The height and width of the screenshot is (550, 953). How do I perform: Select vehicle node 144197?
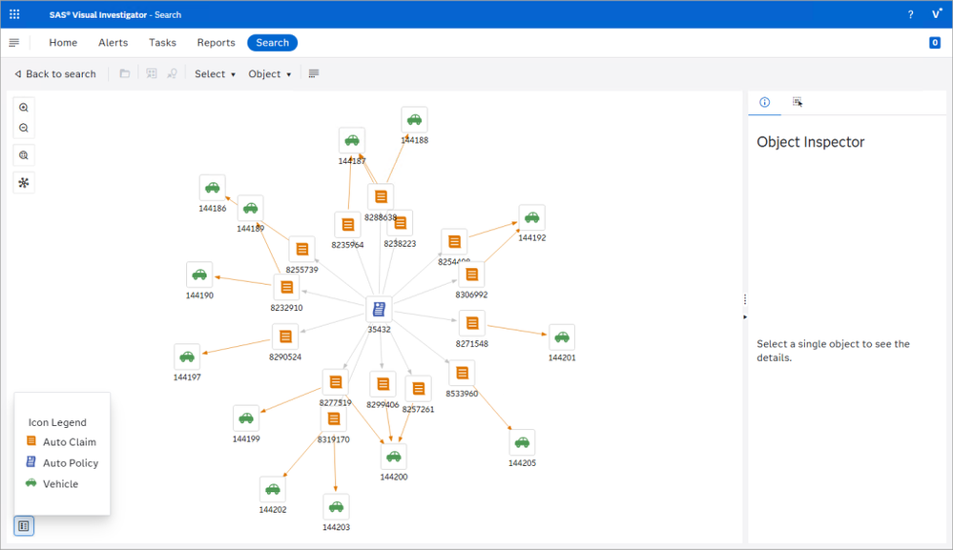[187, 356]
